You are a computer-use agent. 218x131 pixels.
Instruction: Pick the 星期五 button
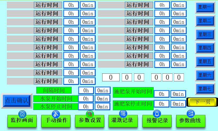coord(205,61)
